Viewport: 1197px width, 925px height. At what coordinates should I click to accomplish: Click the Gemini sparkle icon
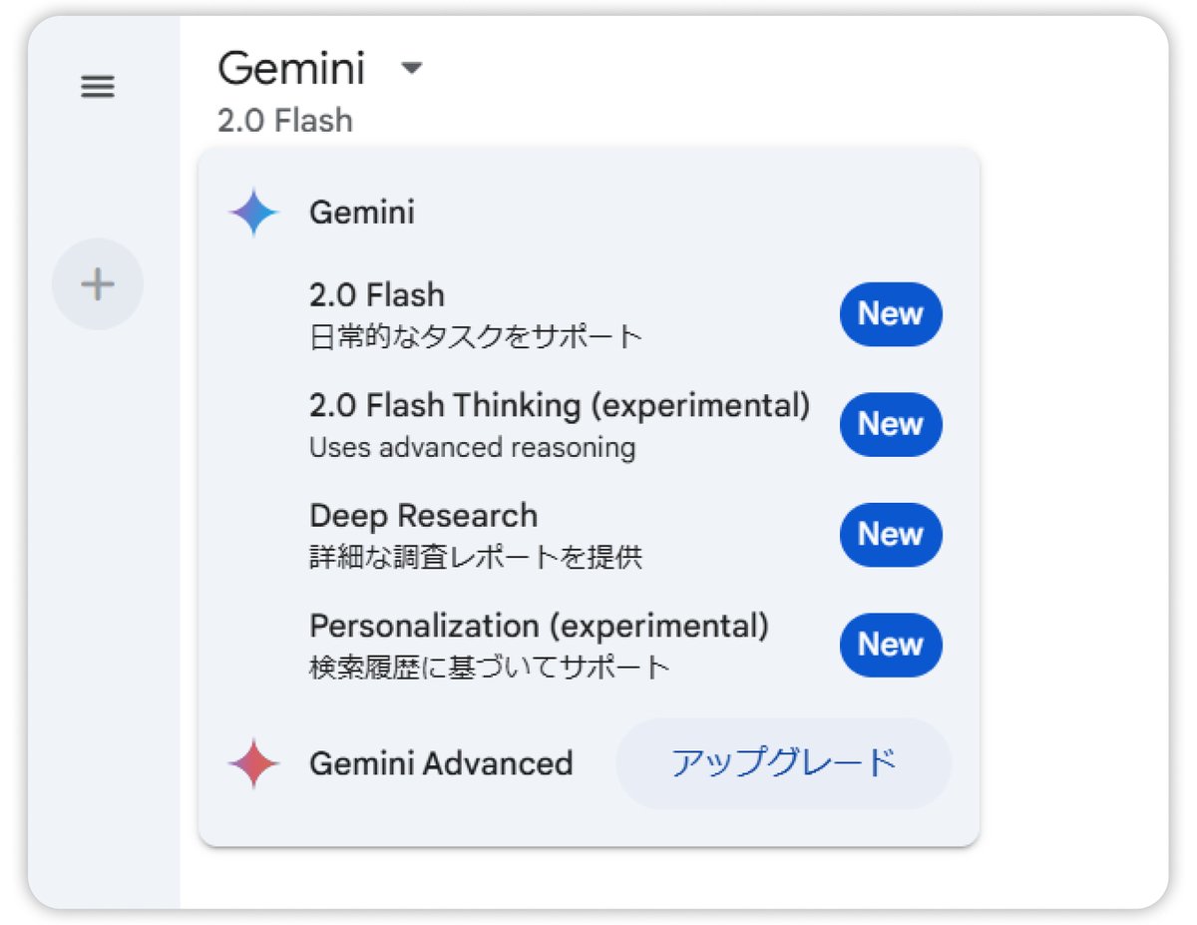coord(252,212)
